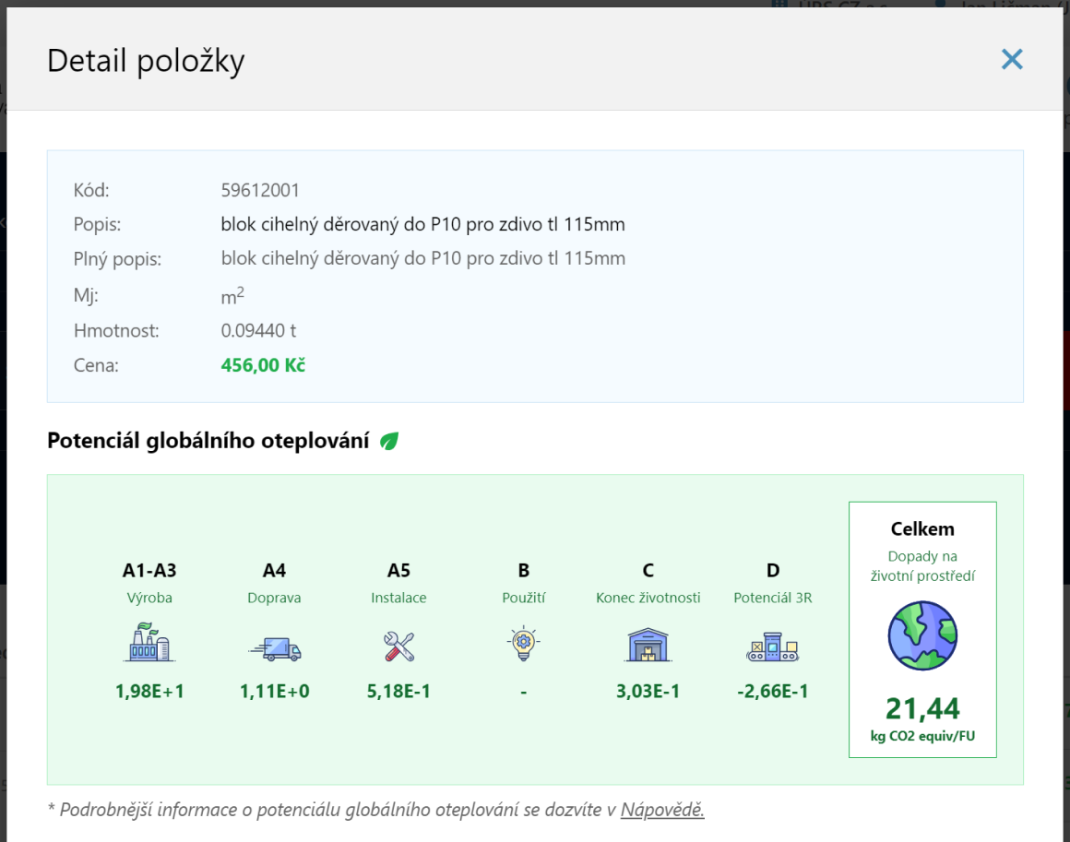
Task: Click the A1-A3 Výroba factory icon
Action: pyautogui.click(x=149, y=643)
